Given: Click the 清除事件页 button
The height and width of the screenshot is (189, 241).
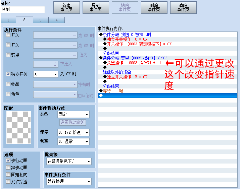Looking at the screenshot, I should 183,7.
